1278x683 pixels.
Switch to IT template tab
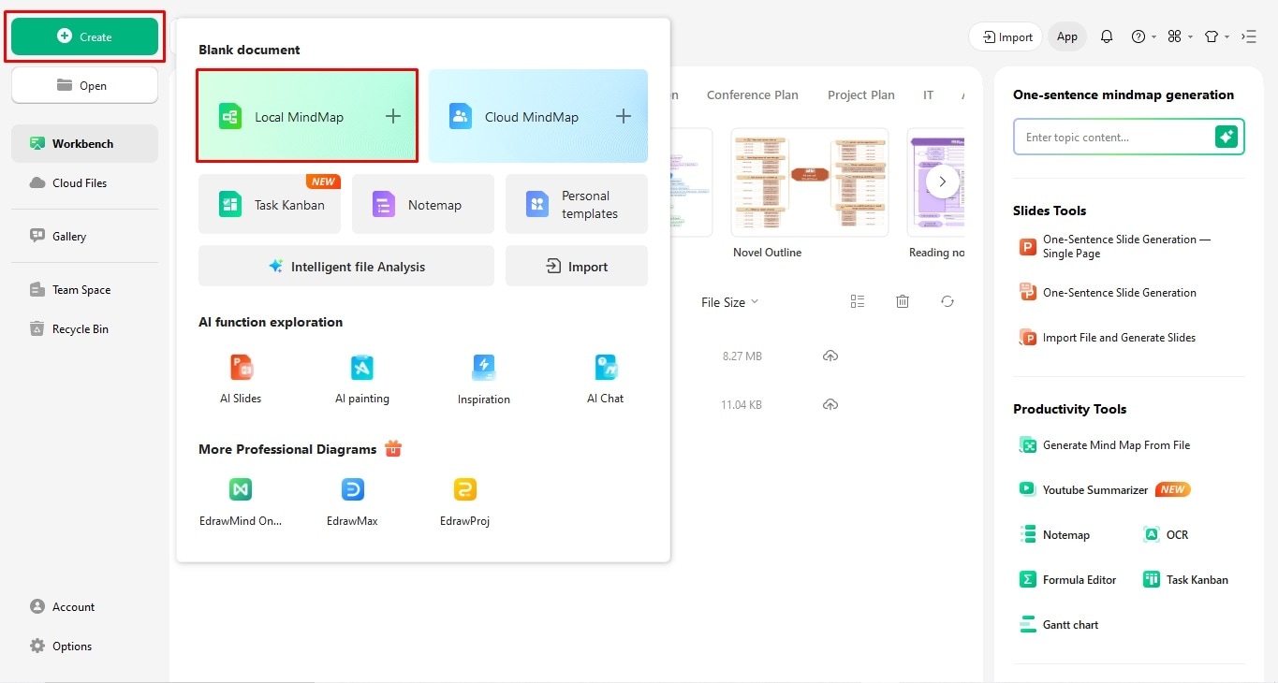click(929, 94)
